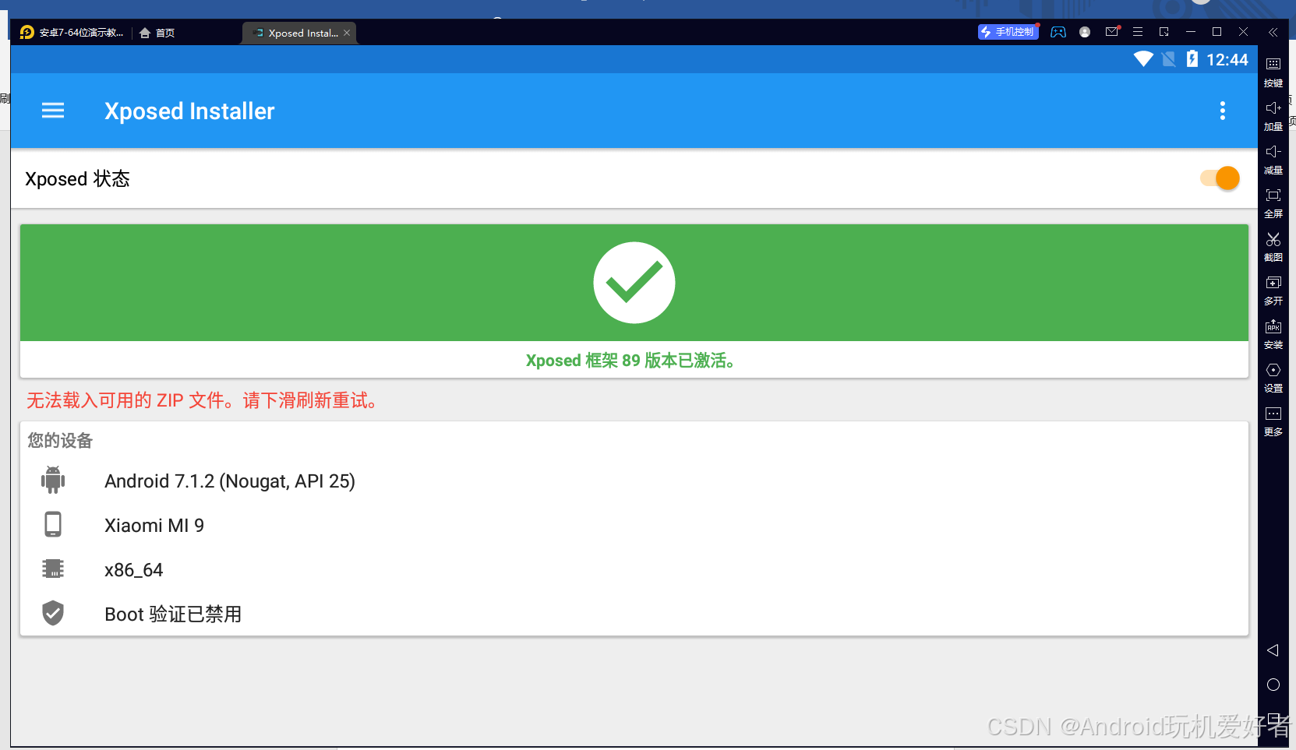Close the Xposed Installer tab
Image resolution: width=1296 pixels, height=750 pixels.
click(x=347, y=33)
